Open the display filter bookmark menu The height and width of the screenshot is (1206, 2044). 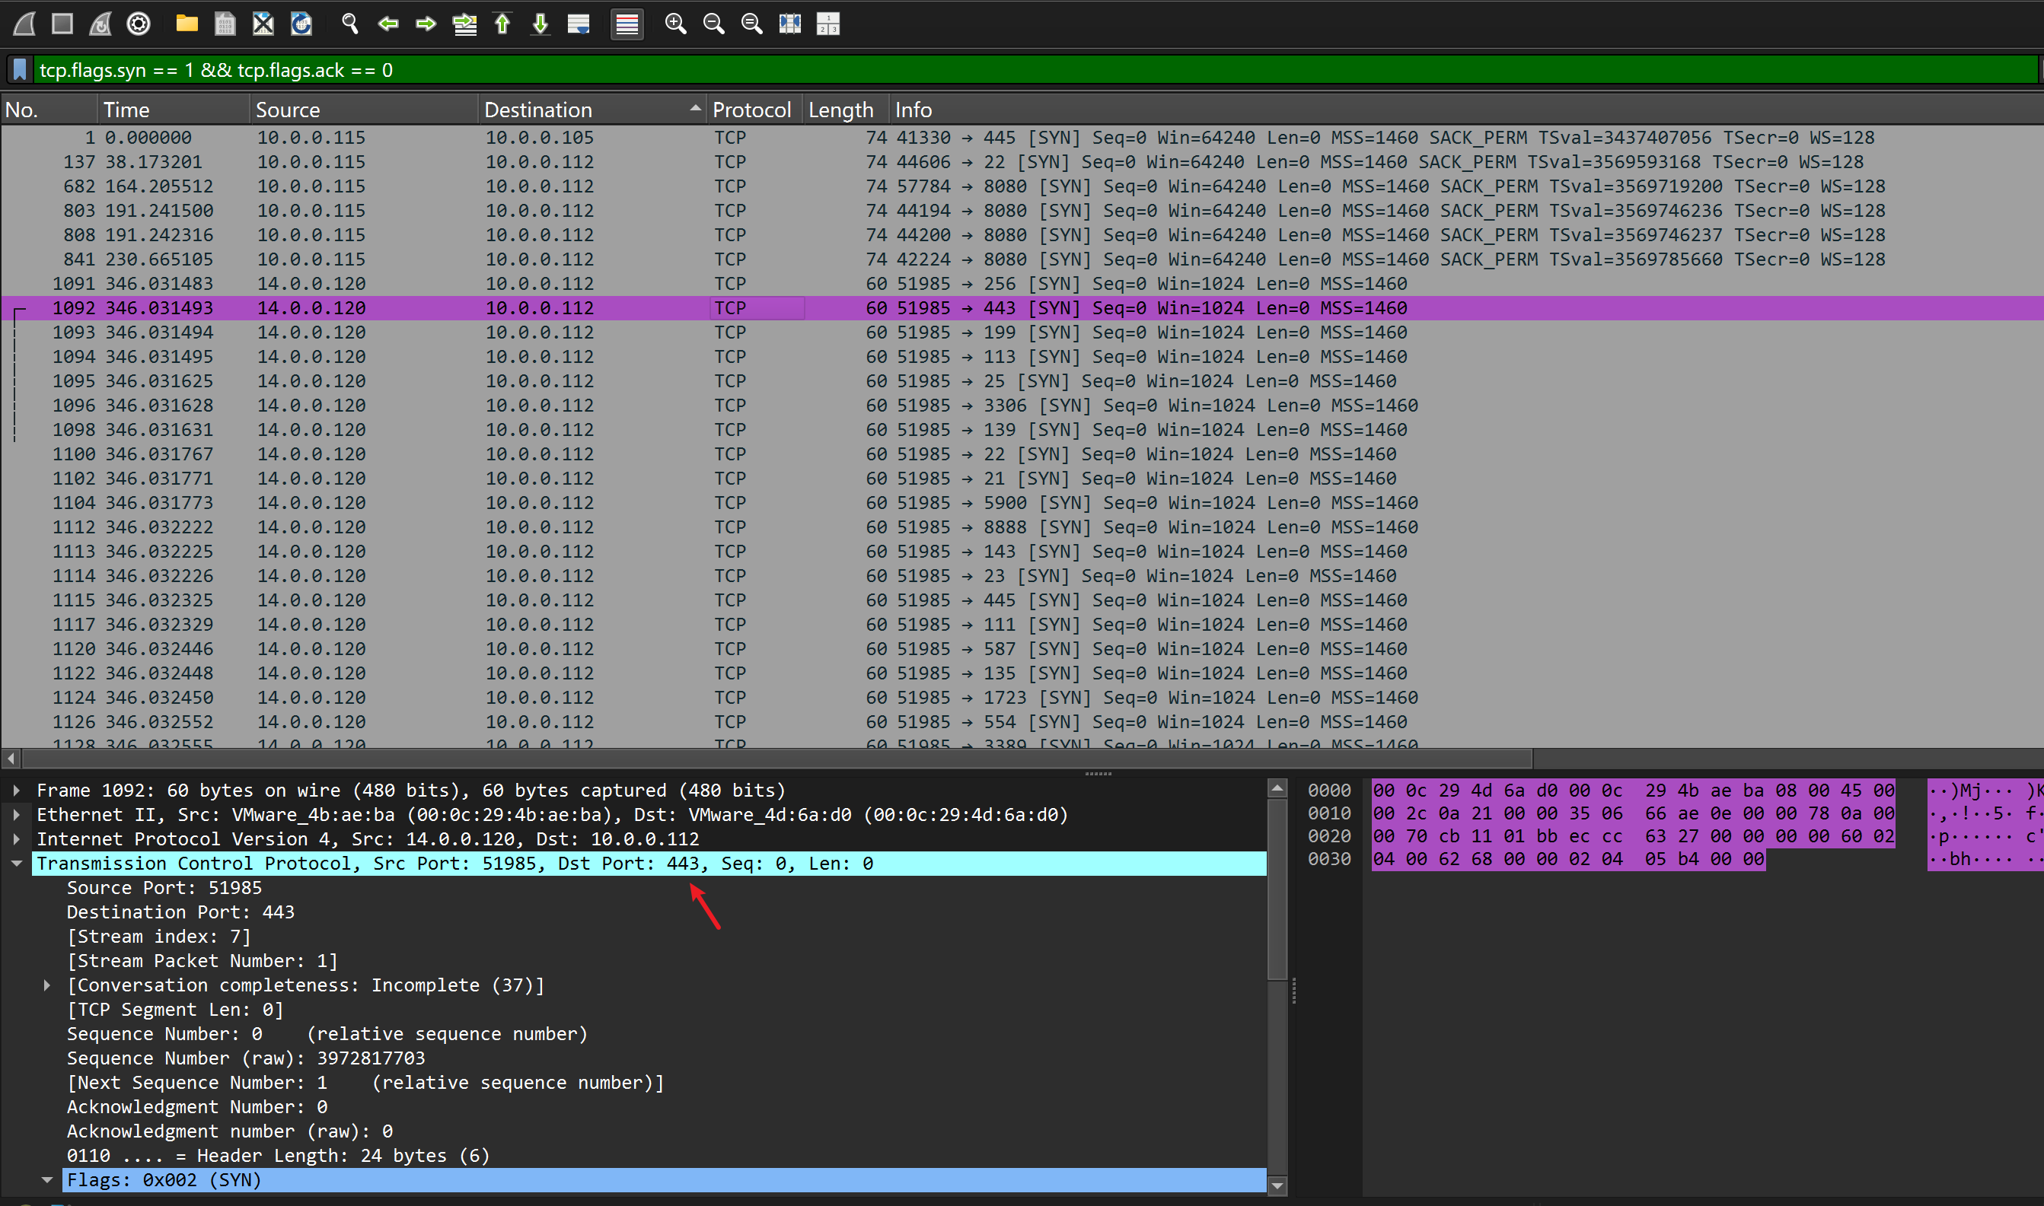[21, 70]
